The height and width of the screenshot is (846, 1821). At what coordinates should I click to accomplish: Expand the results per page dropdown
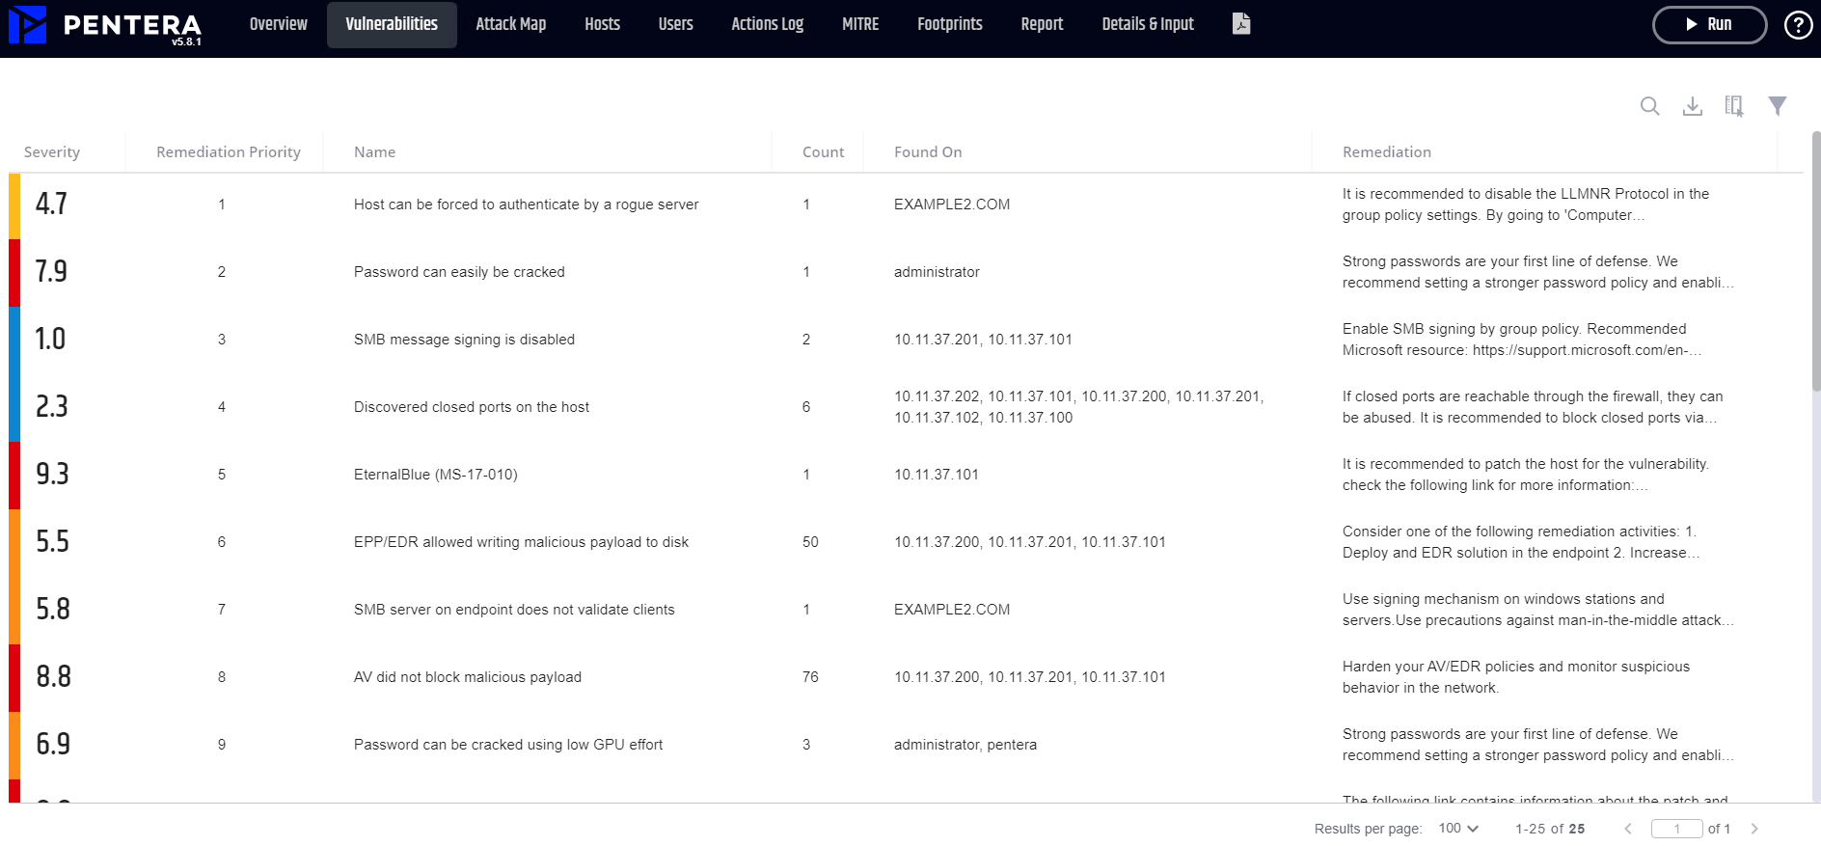point(1458,829)
